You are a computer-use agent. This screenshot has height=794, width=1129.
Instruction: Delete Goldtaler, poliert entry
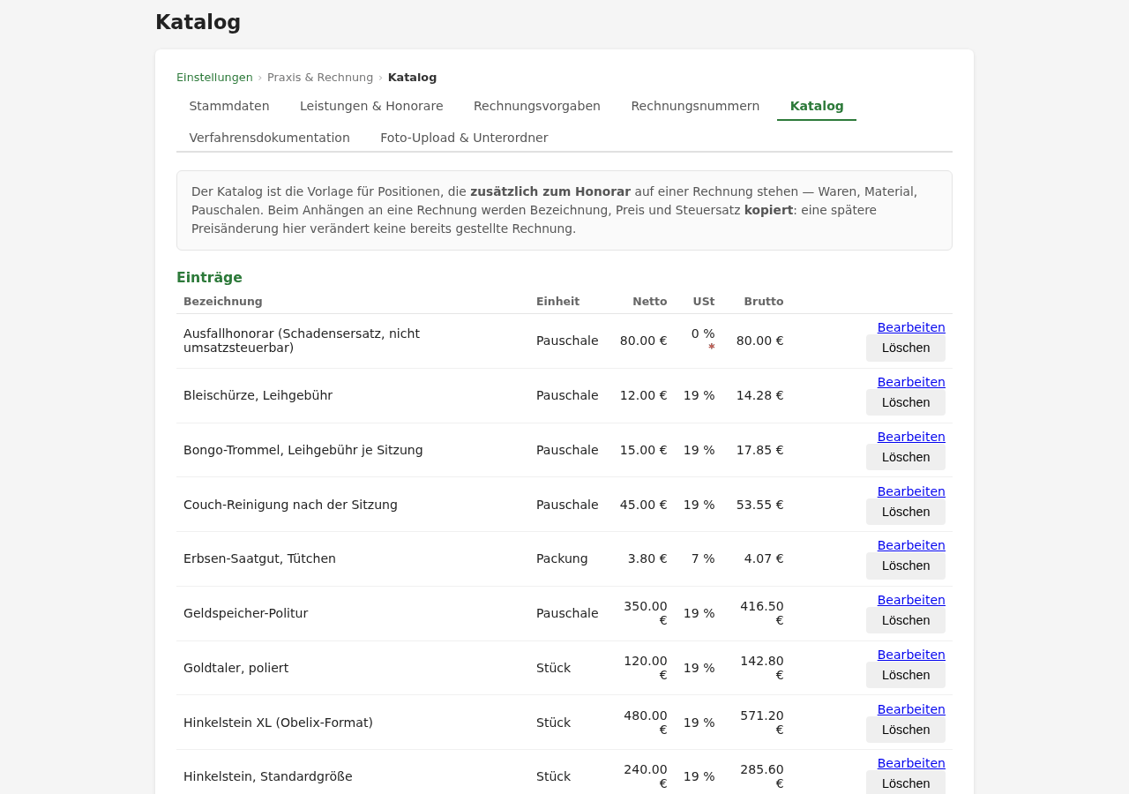point(906,675)
